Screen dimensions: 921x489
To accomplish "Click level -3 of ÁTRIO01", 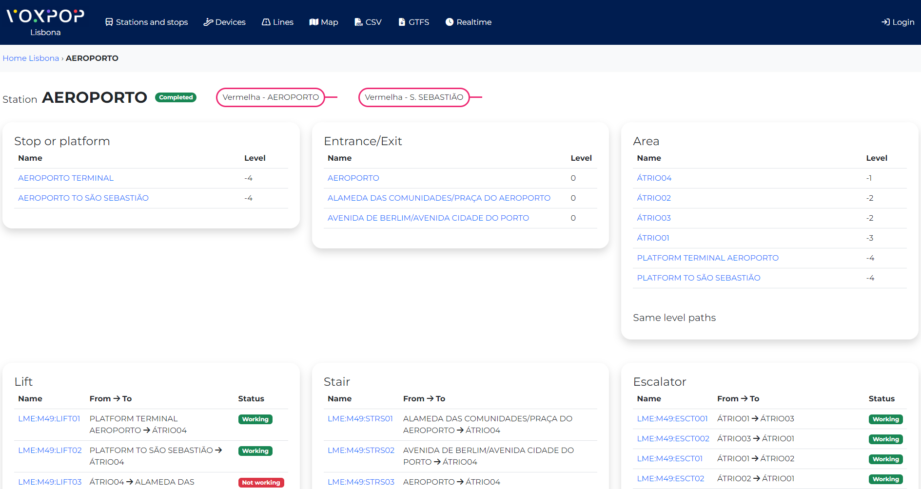I will click(870, 238).
